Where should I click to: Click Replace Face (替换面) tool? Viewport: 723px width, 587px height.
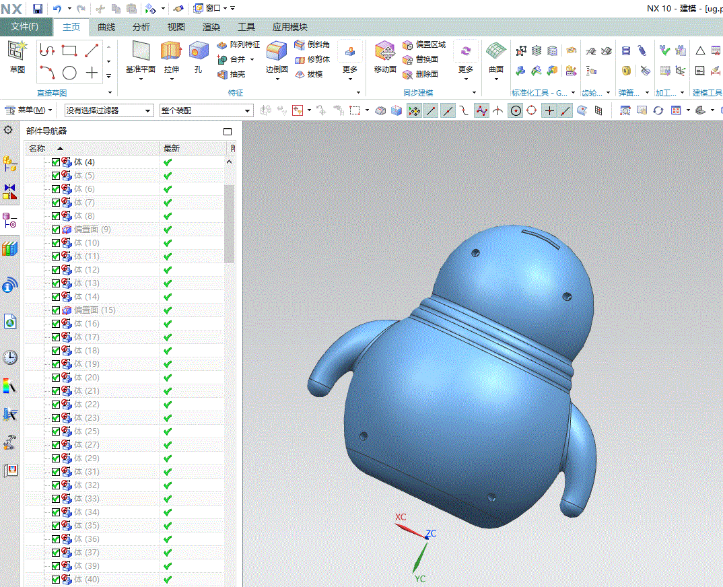[x=419, y=59]
